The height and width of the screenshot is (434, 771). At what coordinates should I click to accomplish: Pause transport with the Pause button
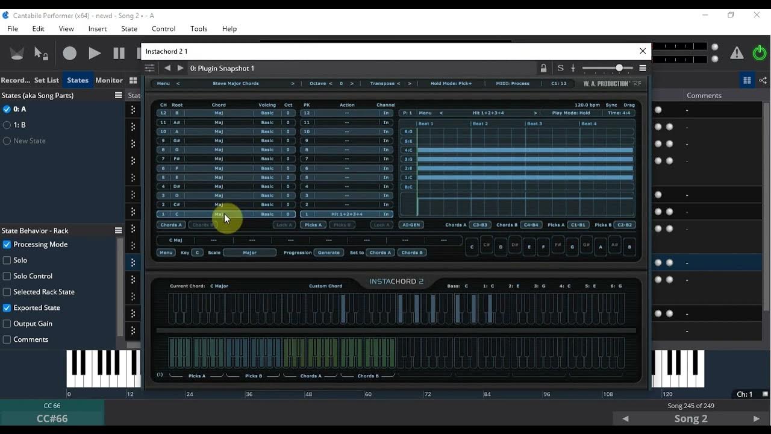[x=119, y=53]
